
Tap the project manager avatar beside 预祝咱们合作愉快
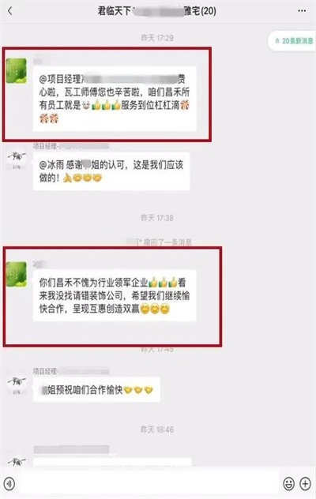pyautogui.click(x=17, y=383)
